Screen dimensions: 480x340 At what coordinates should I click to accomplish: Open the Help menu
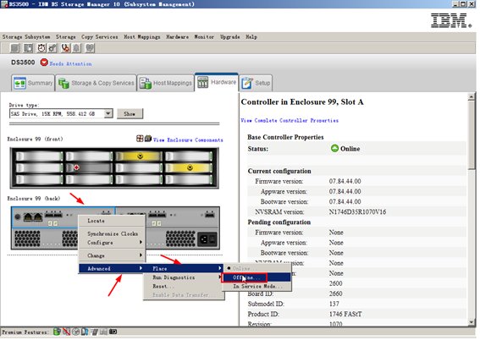coord(251,37)
